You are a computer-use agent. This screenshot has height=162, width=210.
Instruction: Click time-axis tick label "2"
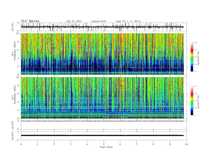54,144
